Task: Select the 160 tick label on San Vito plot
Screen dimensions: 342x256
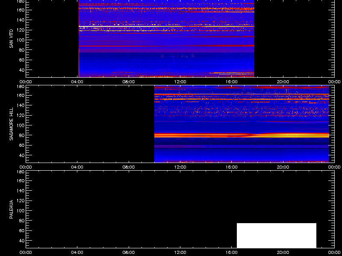Action: pos(21,10)
